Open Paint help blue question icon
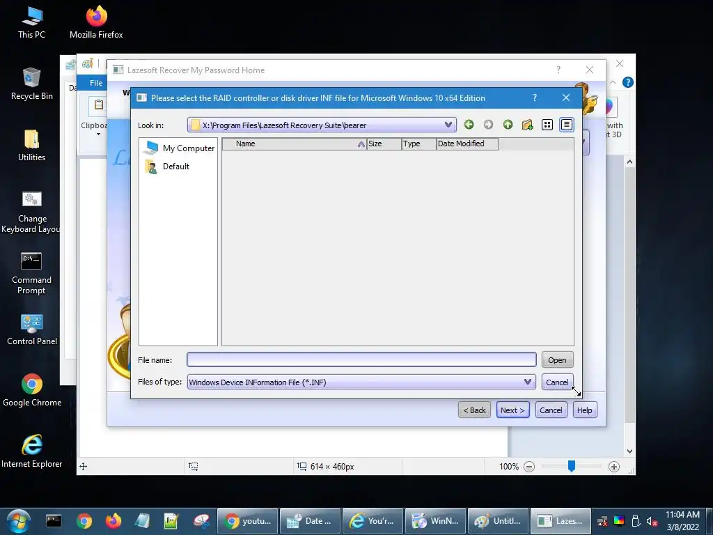Viewport: 713px width, 535px height. point(628,82)
